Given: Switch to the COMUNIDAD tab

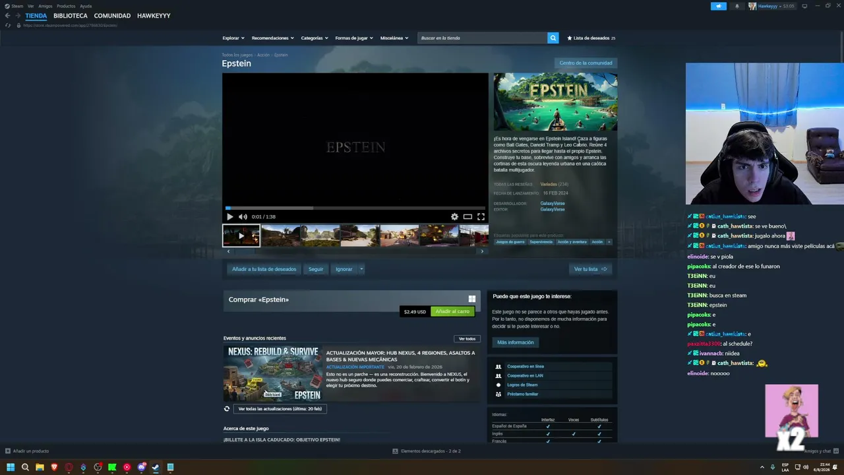Looking at the screenshot, I should point(112,16).
